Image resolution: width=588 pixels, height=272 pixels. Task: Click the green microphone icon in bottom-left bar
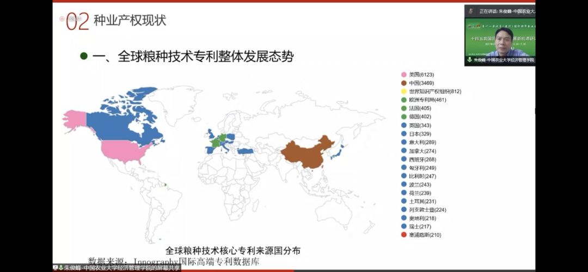pyautogui.click(x=61, y=268)
